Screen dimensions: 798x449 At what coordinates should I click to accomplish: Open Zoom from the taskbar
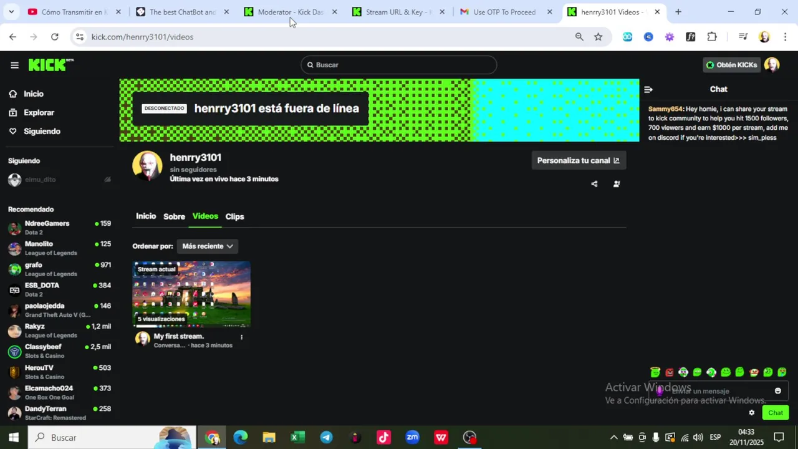[412, 437]
